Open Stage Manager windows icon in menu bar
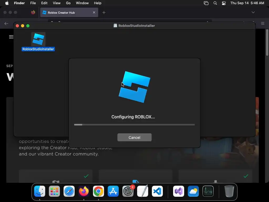269x202 pixels. pyautogui.click(x=206, y=3)
